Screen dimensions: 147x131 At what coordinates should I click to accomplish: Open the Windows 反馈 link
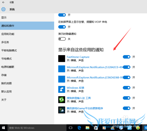click(76, 88)
